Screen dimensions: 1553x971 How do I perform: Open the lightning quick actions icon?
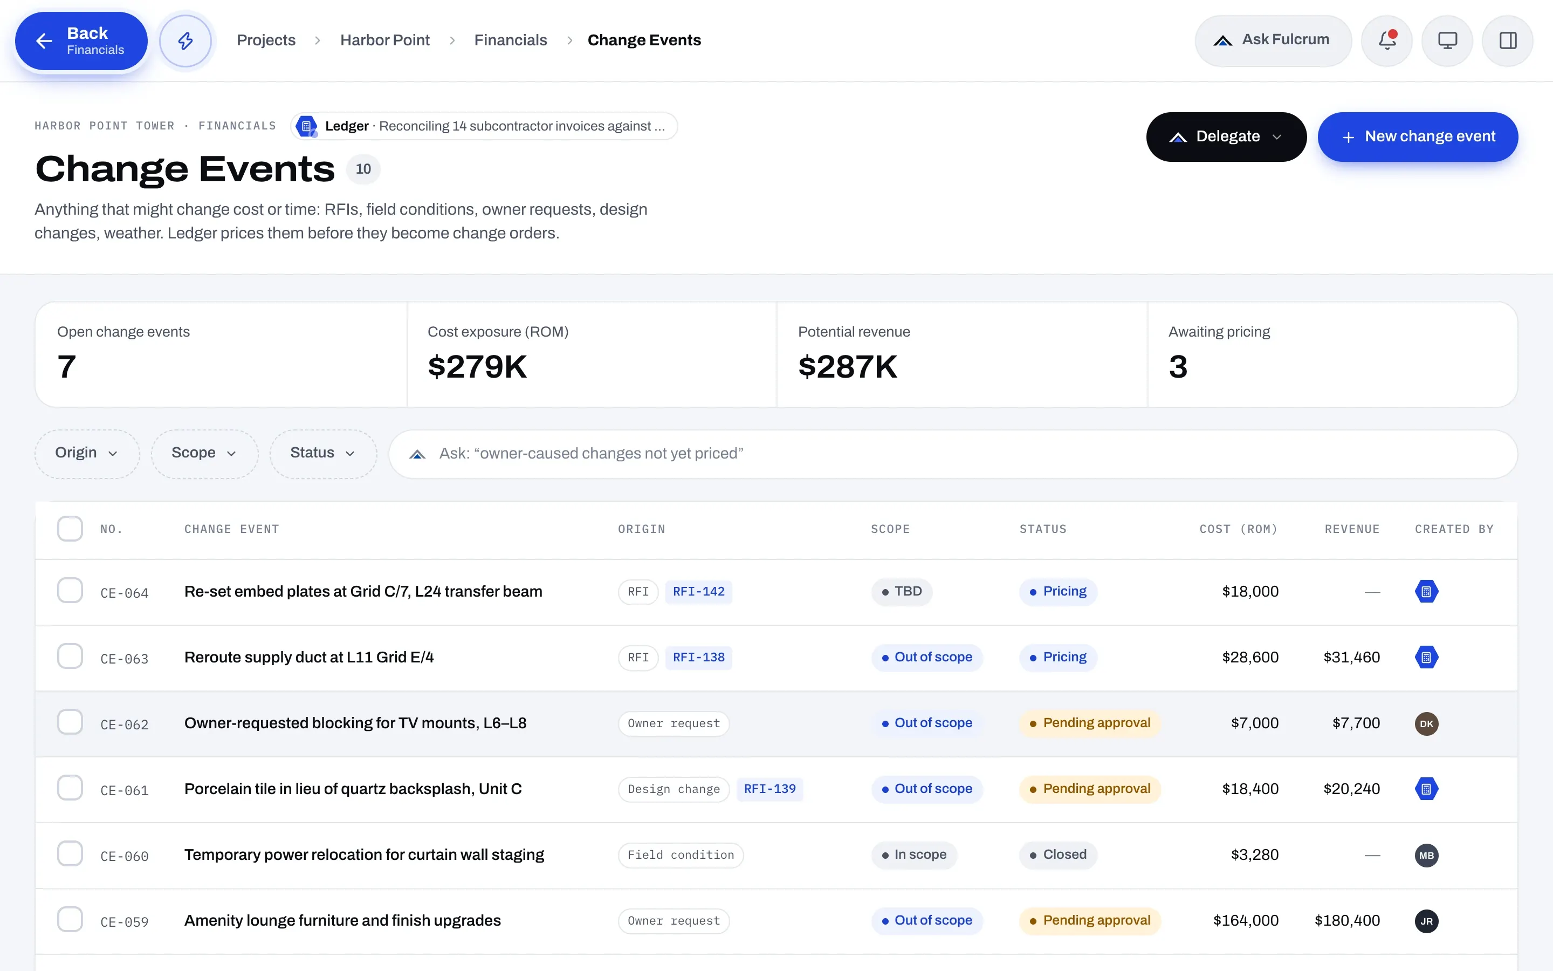click(x=185, y=41)
